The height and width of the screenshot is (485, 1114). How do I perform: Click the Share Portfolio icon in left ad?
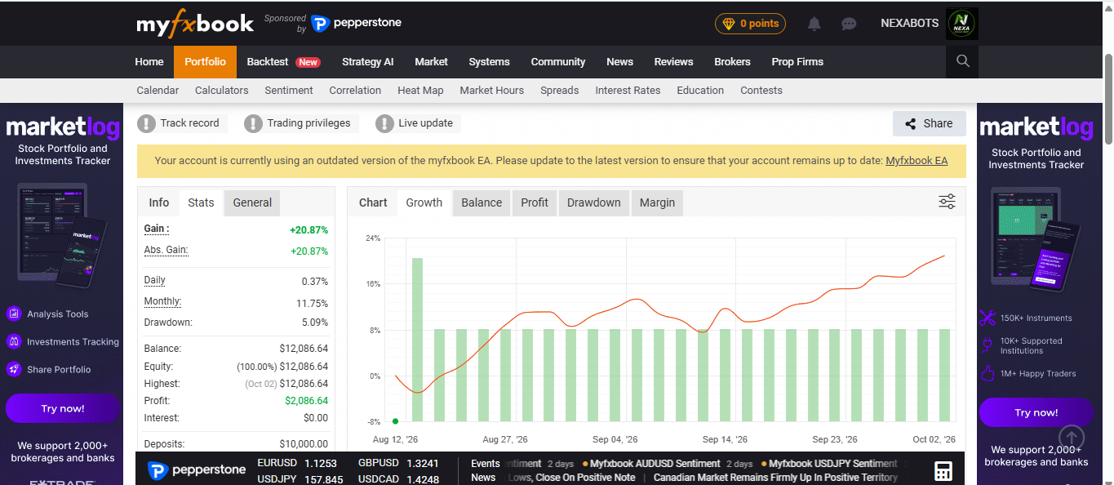coord(14,369)
